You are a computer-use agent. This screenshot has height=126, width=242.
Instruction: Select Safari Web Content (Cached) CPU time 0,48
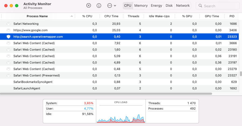pos(120,69)
